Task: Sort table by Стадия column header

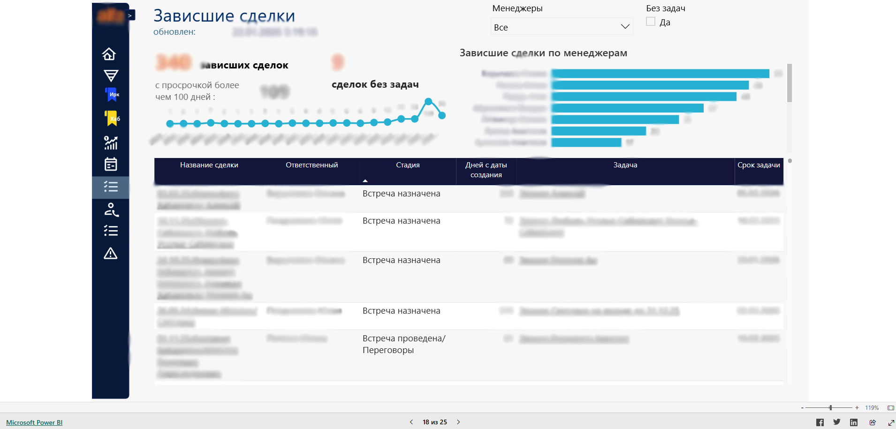Action: 407,165
